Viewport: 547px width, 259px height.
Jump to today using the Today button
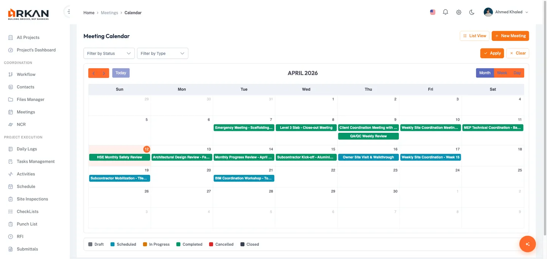click(x=121, y=72)
